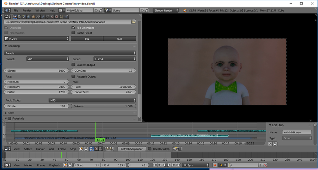Enable the Lossless Output checkbox
318x170 pixels.
[73, 65]
